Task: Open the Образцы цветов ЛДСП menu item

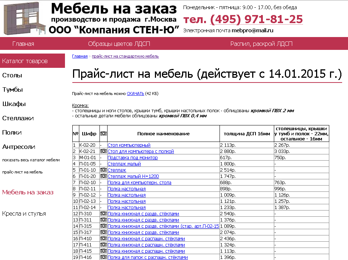Action: [x=119, y=44]
